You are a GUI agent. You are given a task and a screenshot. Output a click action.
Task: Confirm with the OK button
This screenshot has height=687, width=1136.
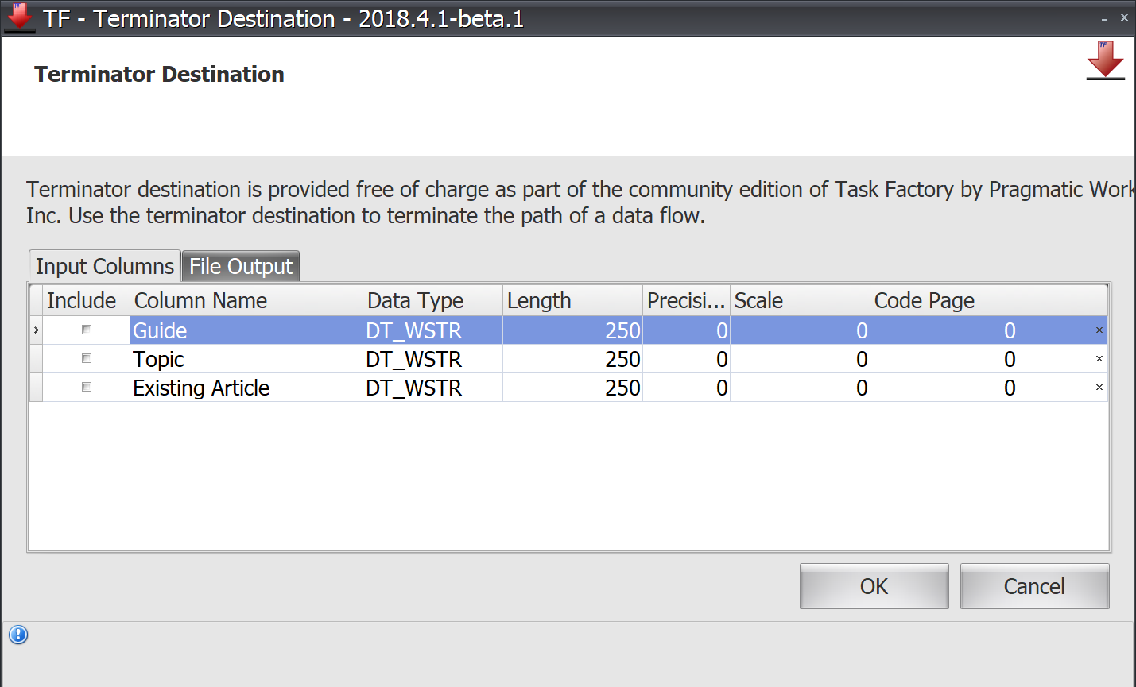874,586
